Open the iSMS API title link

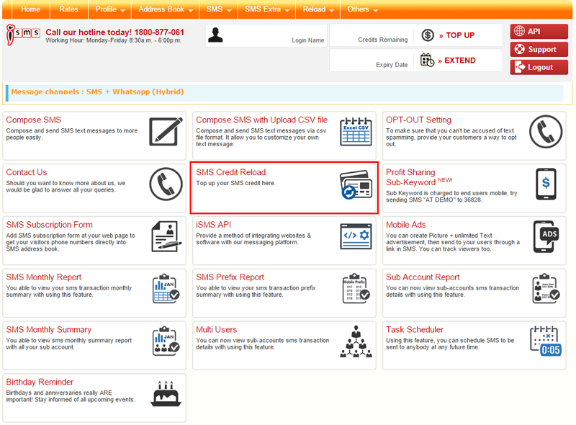(x=213, y=225)
